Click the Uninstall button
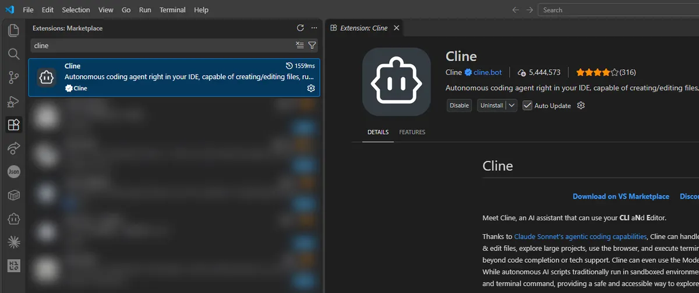The height and width of the screenshot is (293, 699). coord(491,105)
